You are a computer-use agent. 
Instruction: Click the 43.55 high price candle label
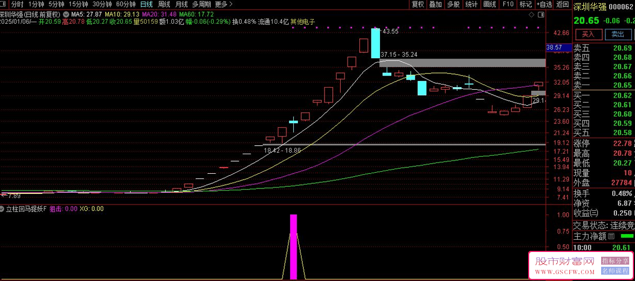tap(391, 32)
